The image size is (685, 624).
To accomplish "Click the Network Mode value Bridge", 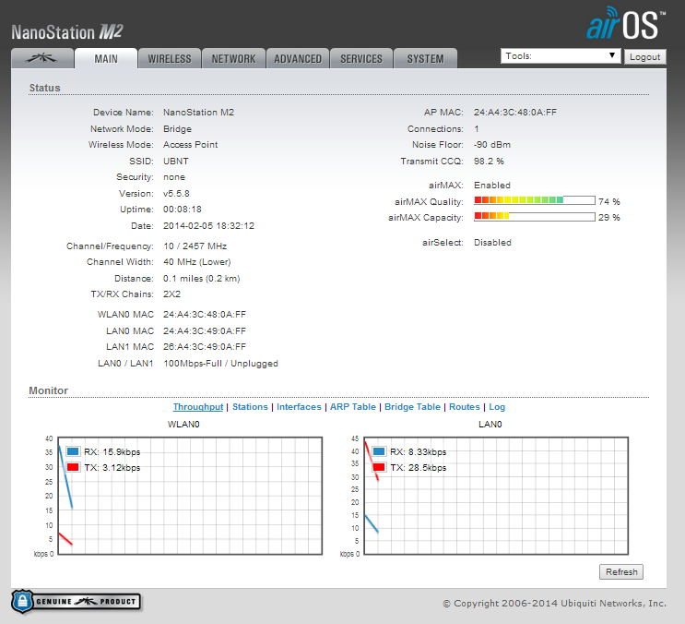I will coord(177,129).
